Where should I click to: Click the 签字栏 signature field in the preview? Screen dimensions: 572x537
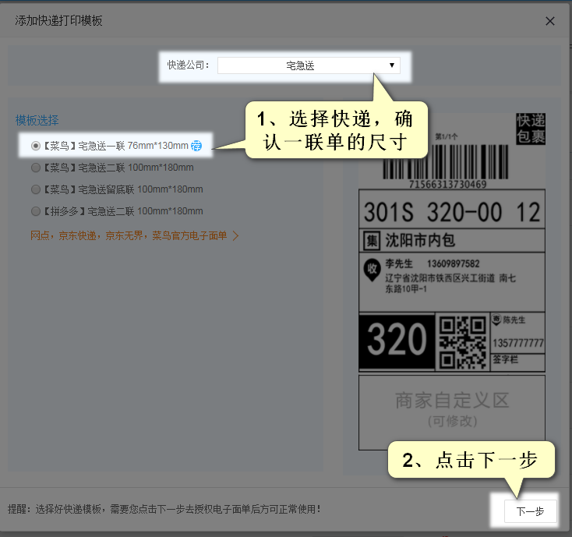coord(505,359)
